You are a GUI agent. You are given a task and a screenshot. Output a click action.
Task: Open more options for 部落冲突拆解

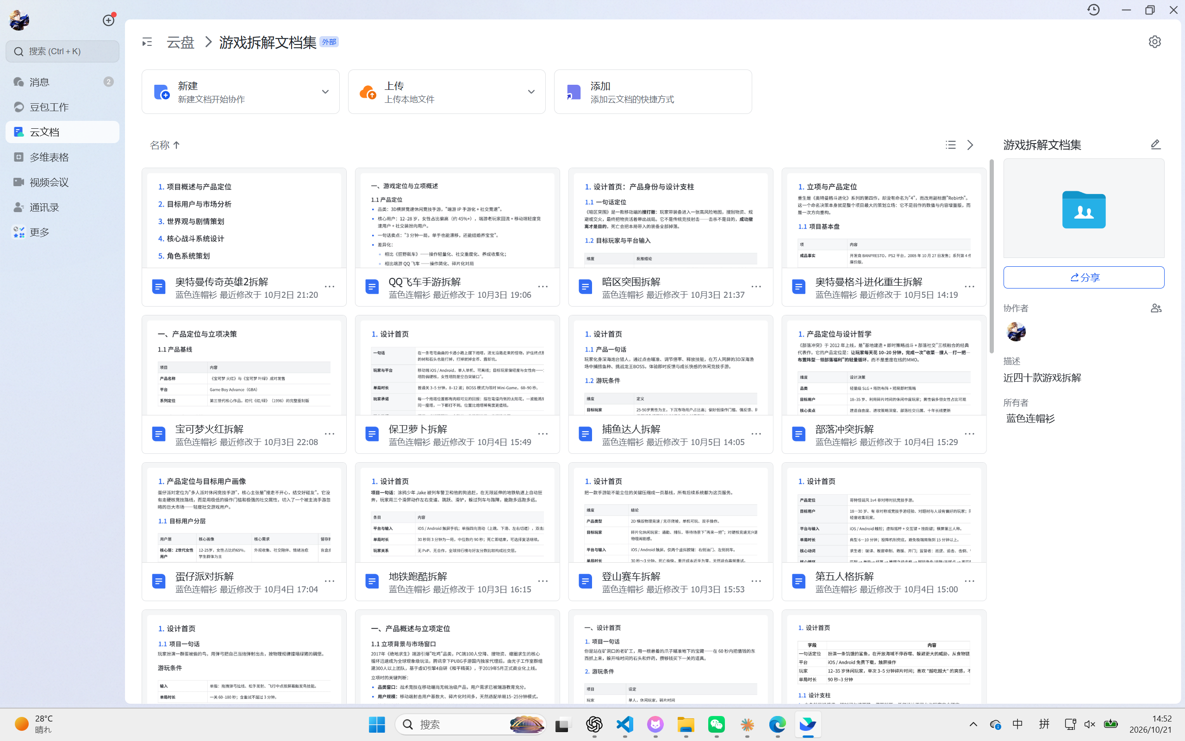click(x=969, y=434)
